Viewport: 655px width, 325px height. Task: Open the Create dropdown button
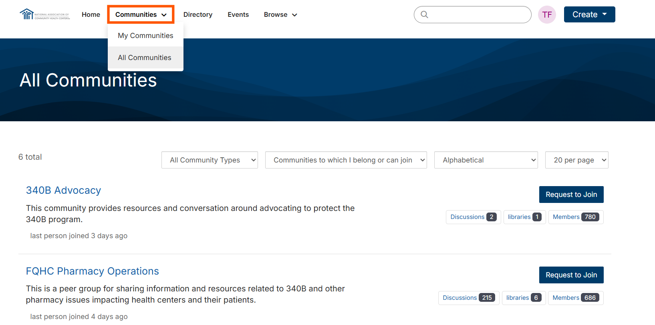589,15
